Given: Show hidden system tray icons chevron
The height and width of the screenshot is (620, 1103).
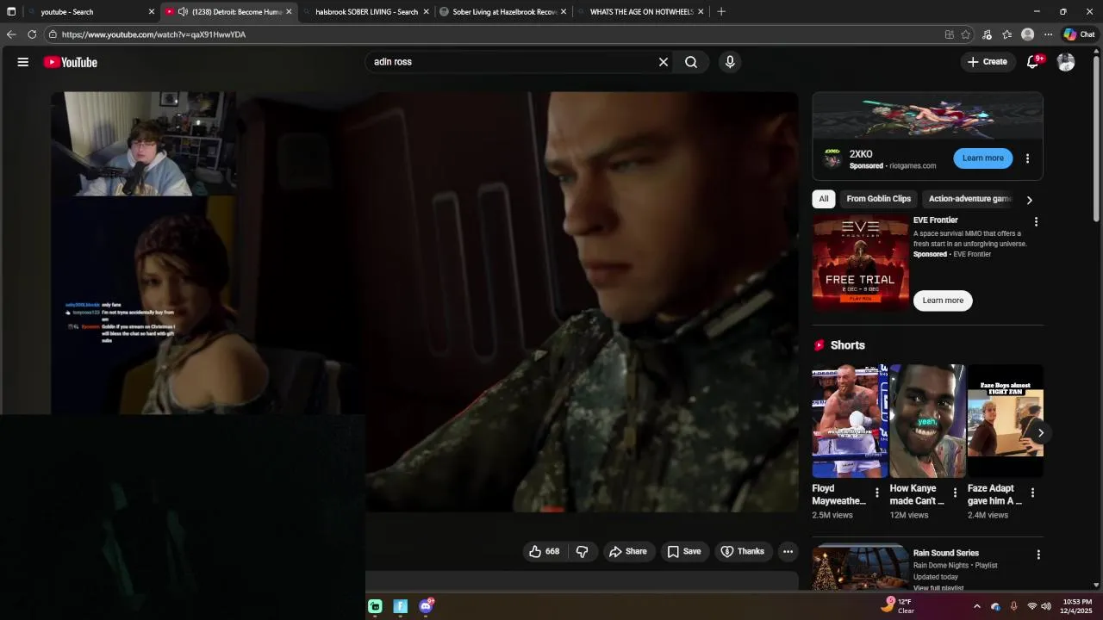Looking at the screenshot, I should (976, 606).
